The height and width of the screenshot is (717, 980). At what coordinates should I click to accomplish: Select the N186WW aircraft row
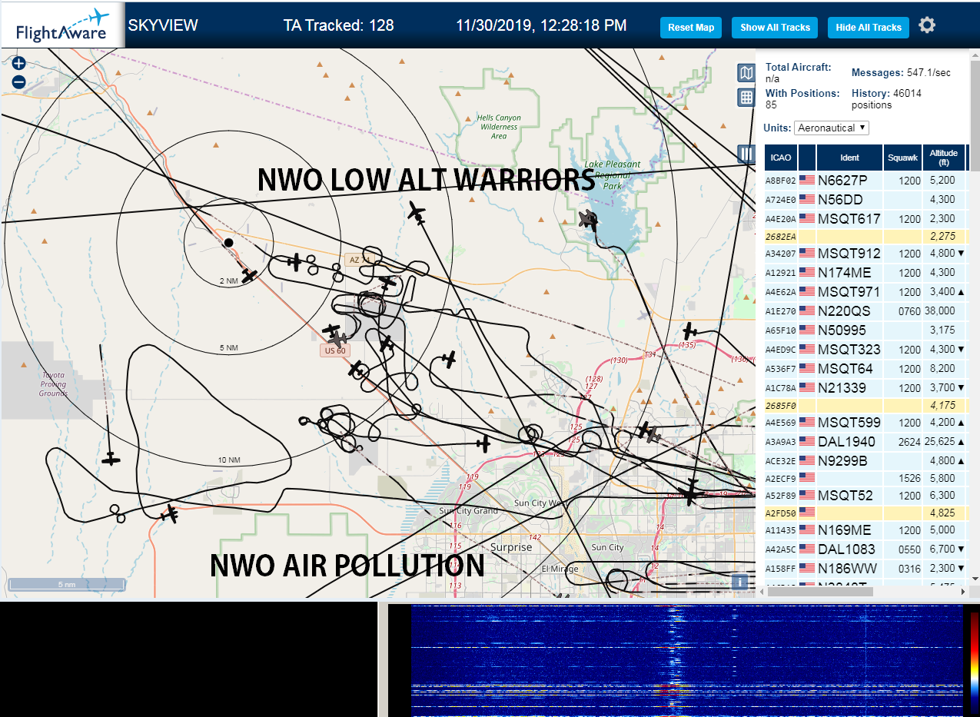click(865, 569)
